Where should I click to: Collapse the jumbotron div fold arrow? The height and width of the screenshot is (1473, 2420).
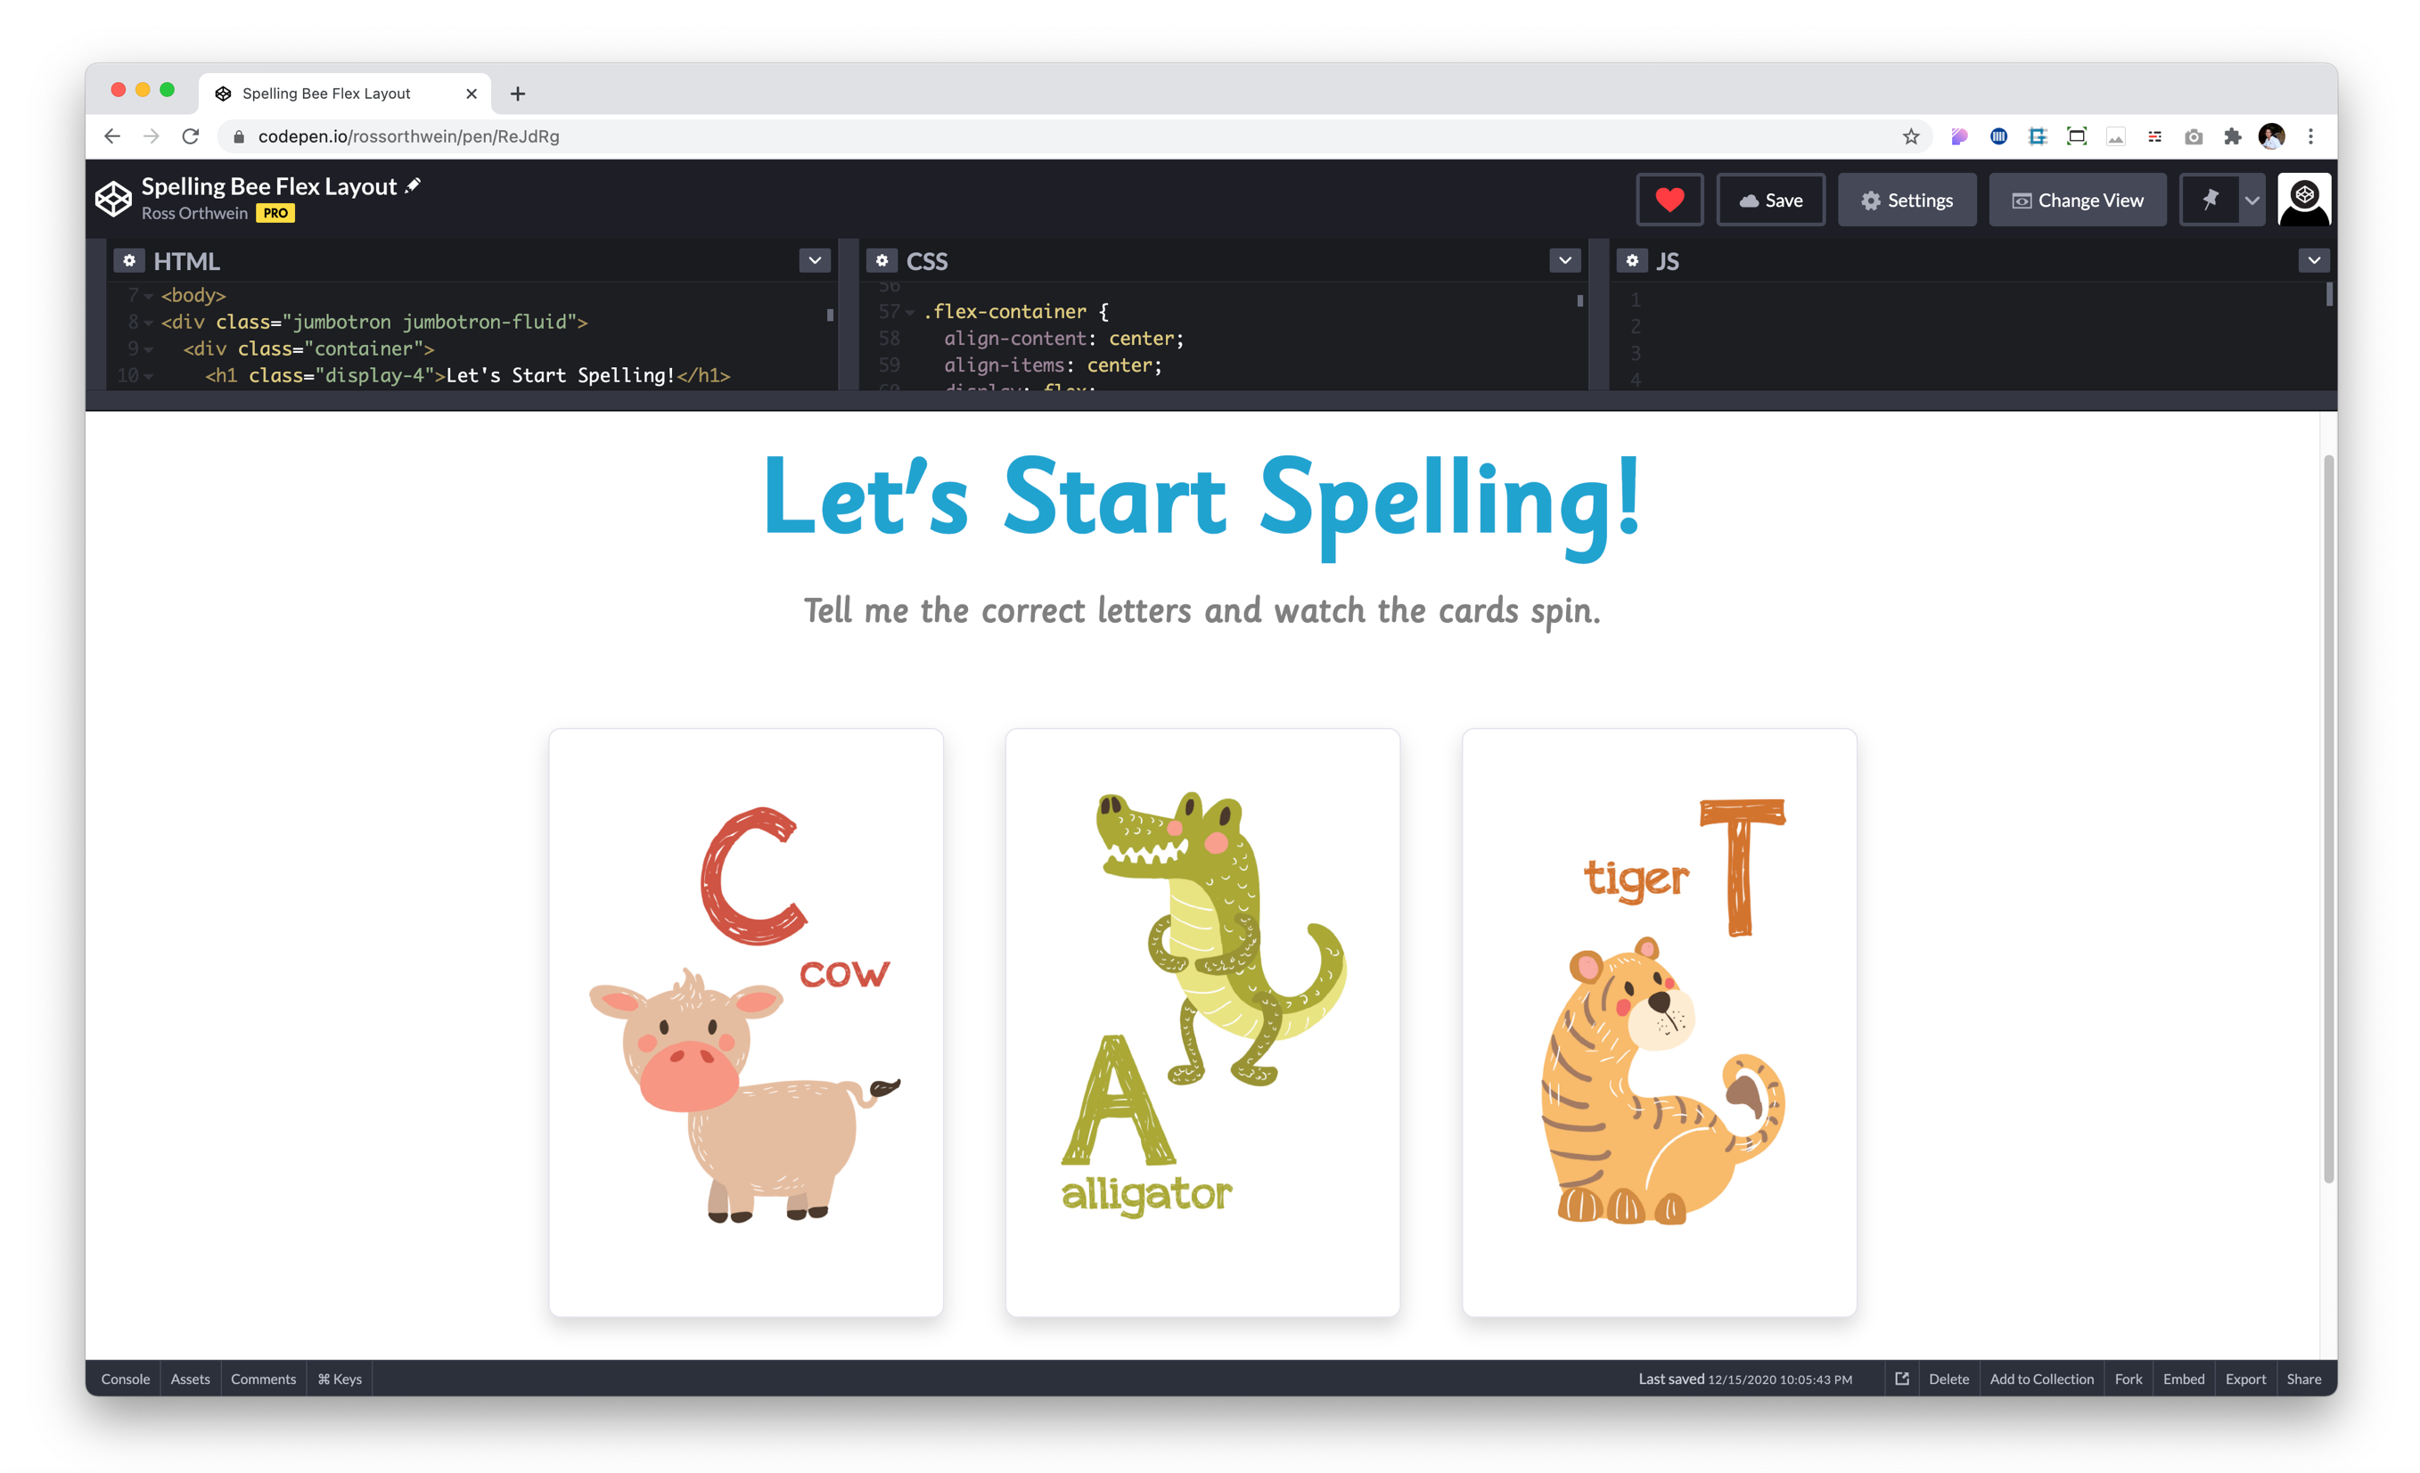pyautogui.click(x=148, y=323)
